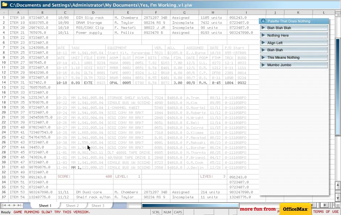Click the Shelf rack w/fan cell
Screen dimensions: 341x215
(x=94, y=197)
